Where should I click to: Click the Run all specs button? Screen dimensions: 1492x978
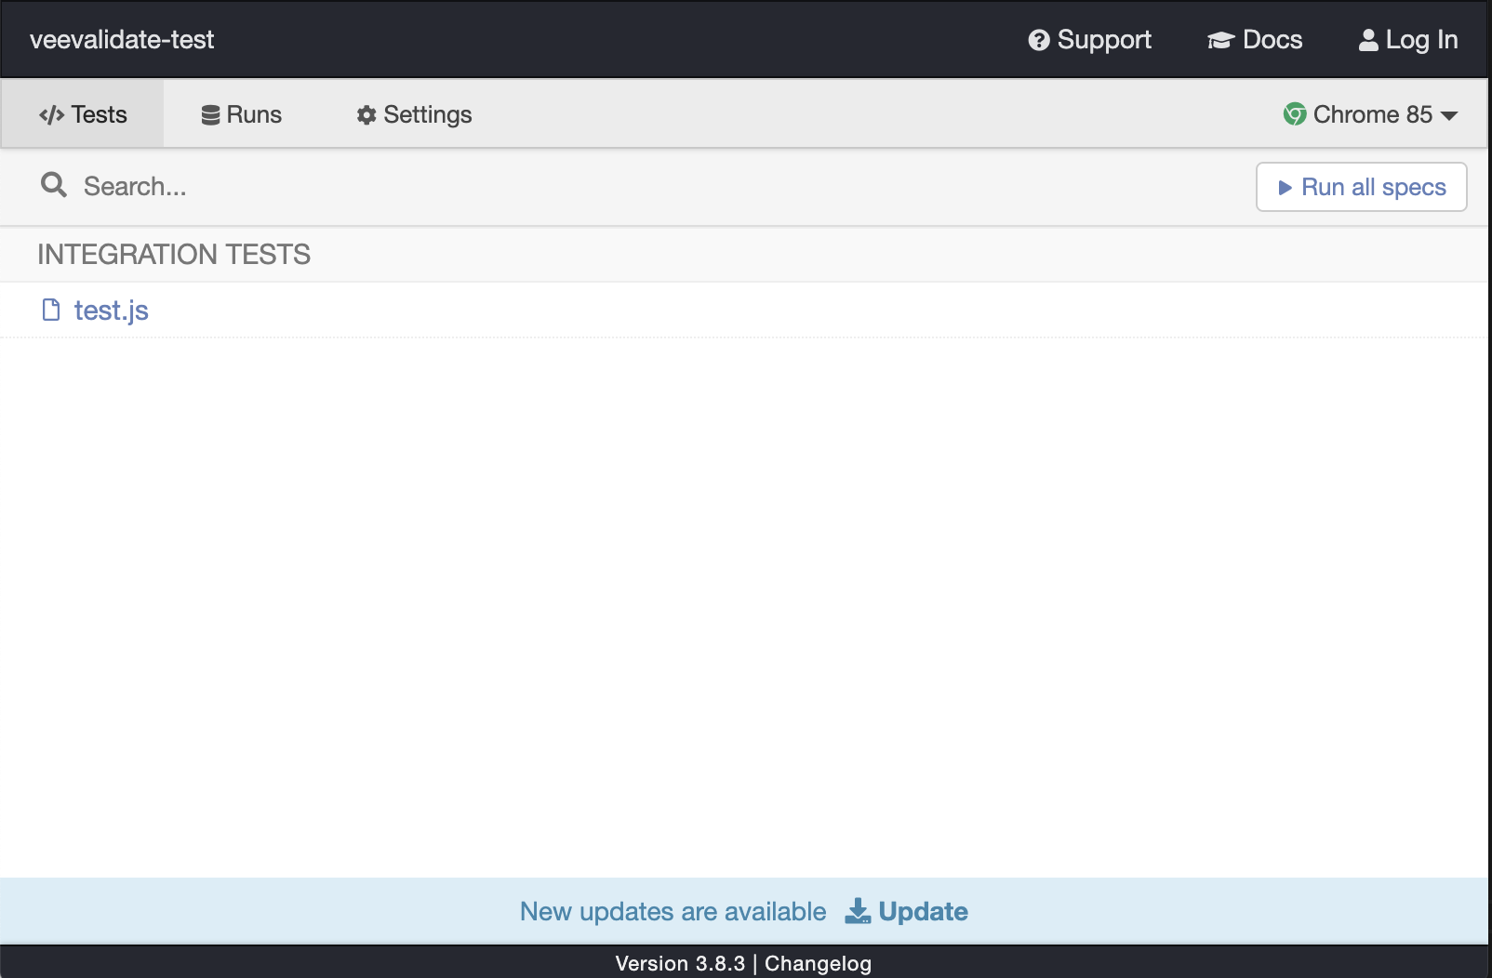pyautogui.click(x=1362, y=187)
